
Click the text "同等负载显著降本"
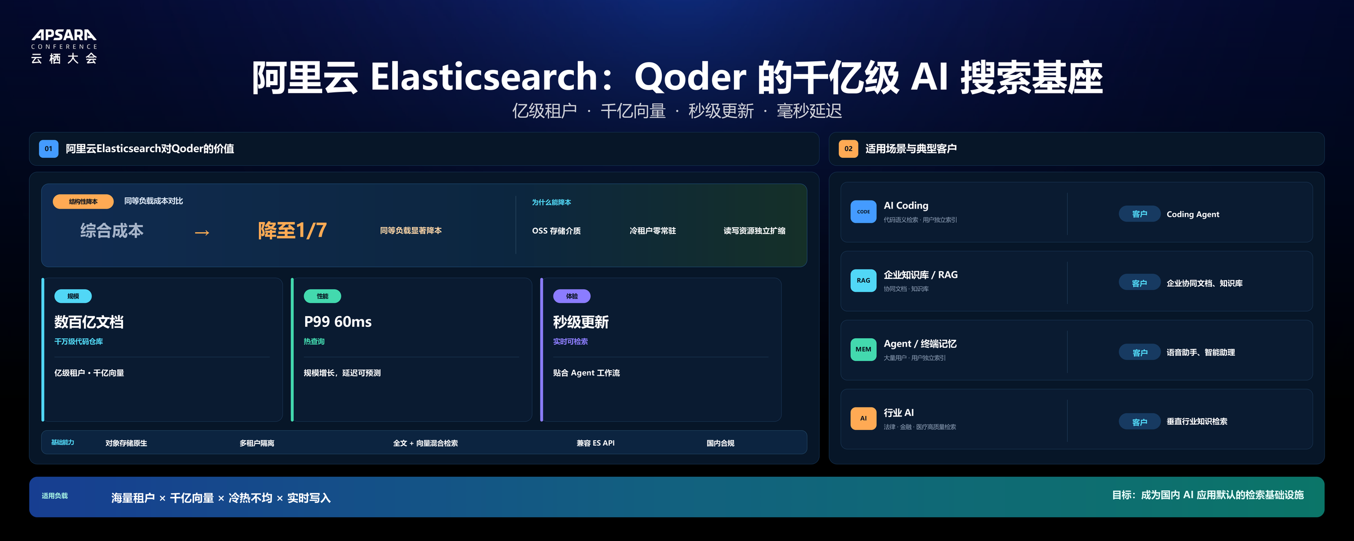(x=411, y=230)
